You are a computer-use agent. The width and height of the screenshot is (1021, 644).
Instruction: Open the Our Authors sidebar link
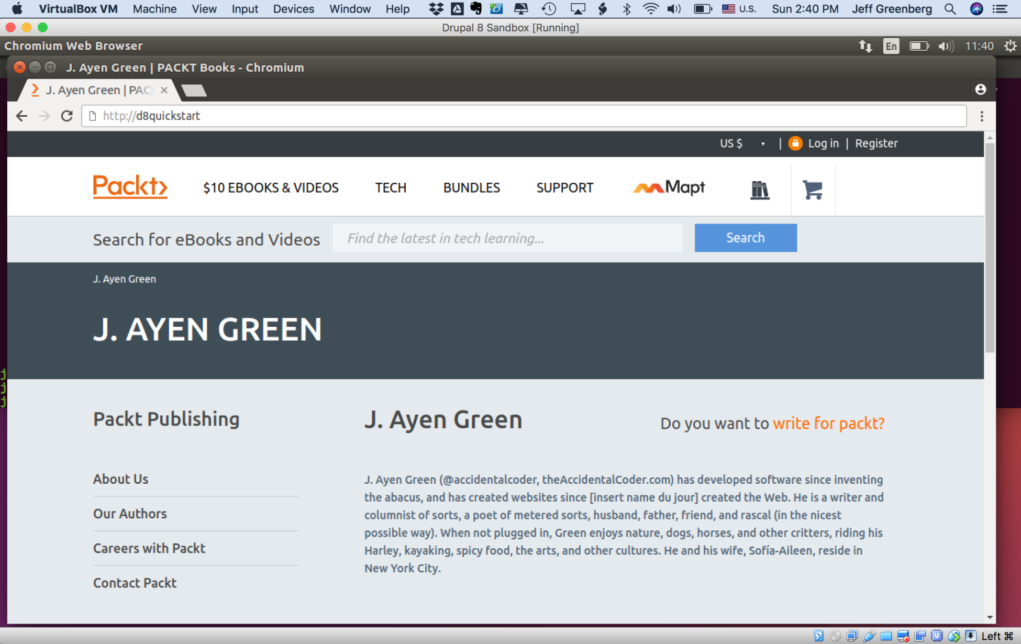130,514
